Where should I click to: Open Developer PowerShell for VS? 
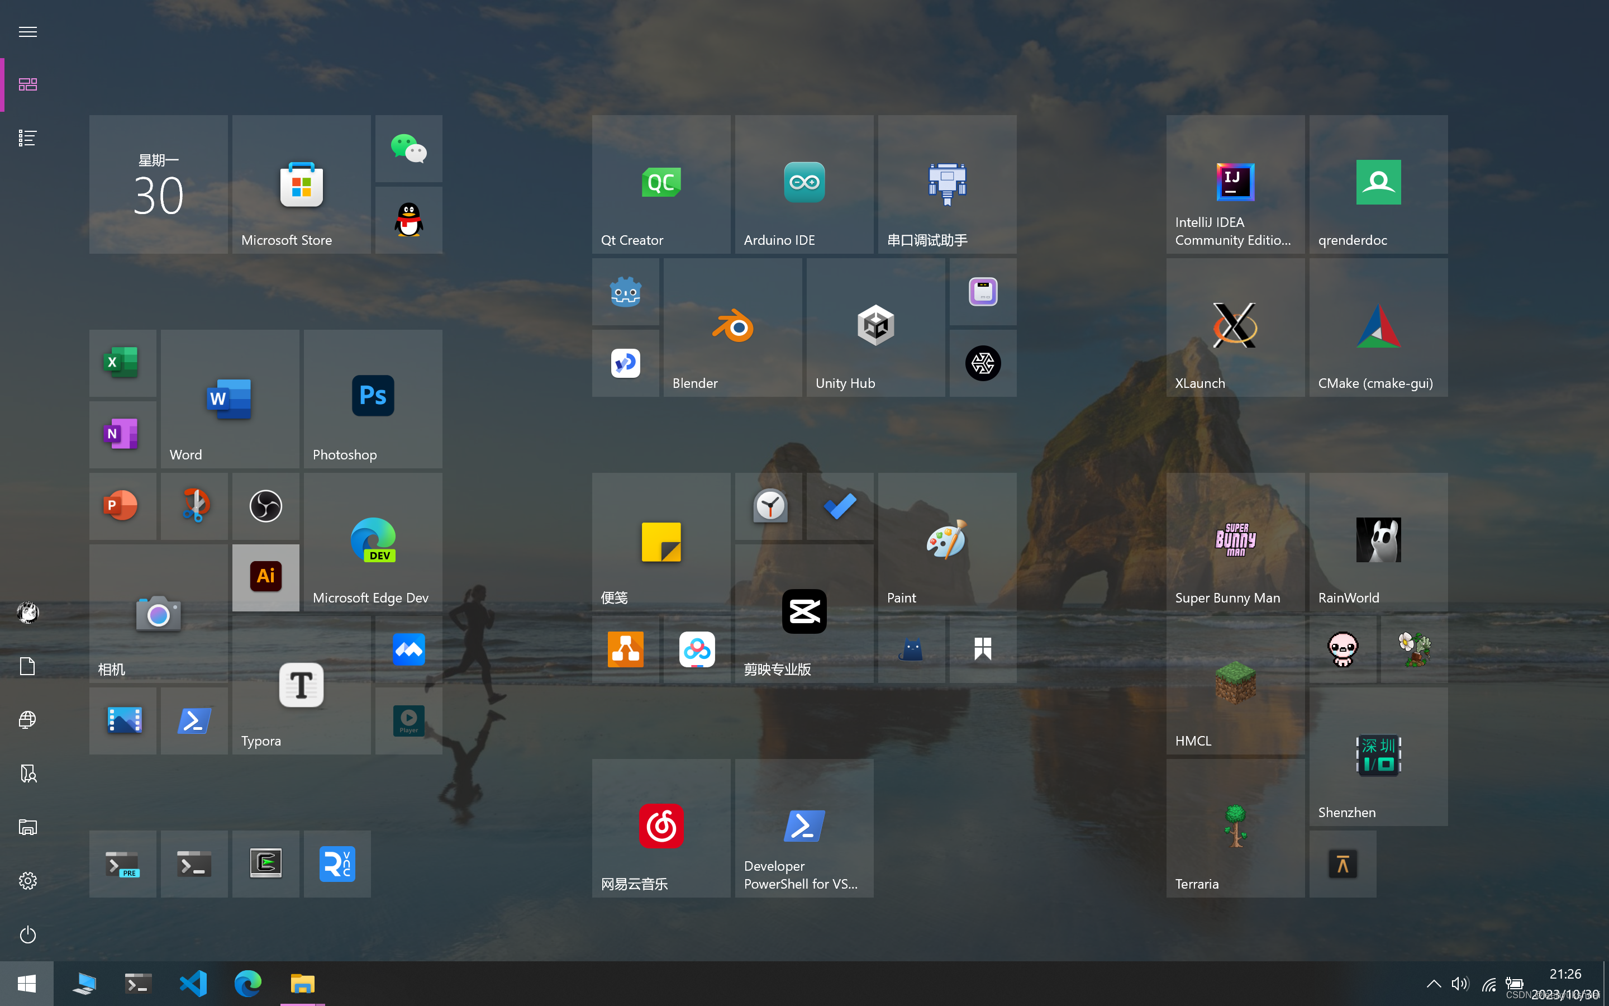click(x=804, y=828)
